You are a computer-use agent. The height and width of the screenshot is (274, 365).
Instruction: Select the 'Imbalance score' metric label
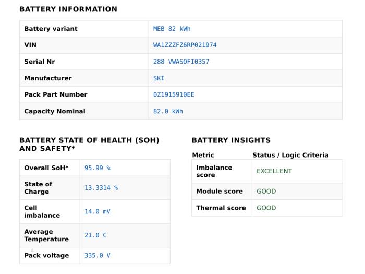214,171
